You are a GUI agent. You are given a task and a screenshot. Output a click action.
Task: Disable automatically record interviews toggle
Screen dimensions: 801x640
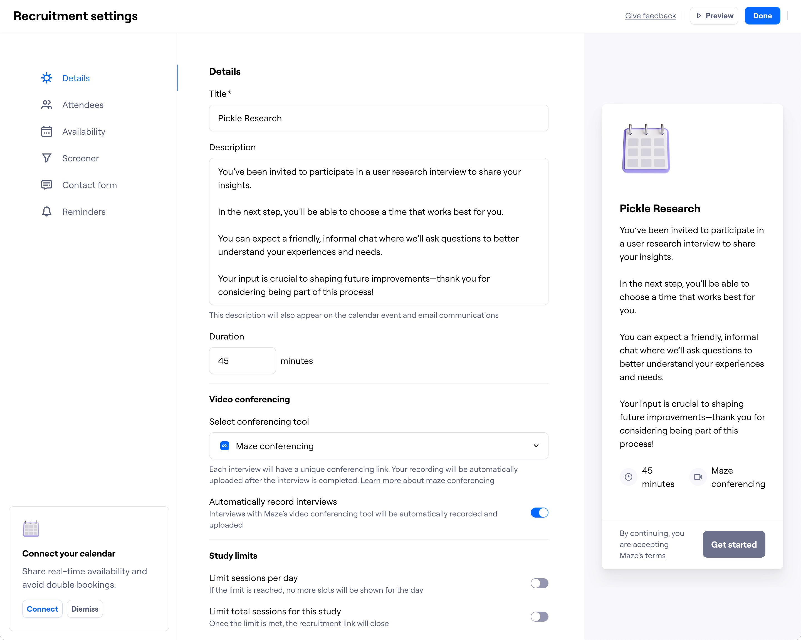[539, 513]
